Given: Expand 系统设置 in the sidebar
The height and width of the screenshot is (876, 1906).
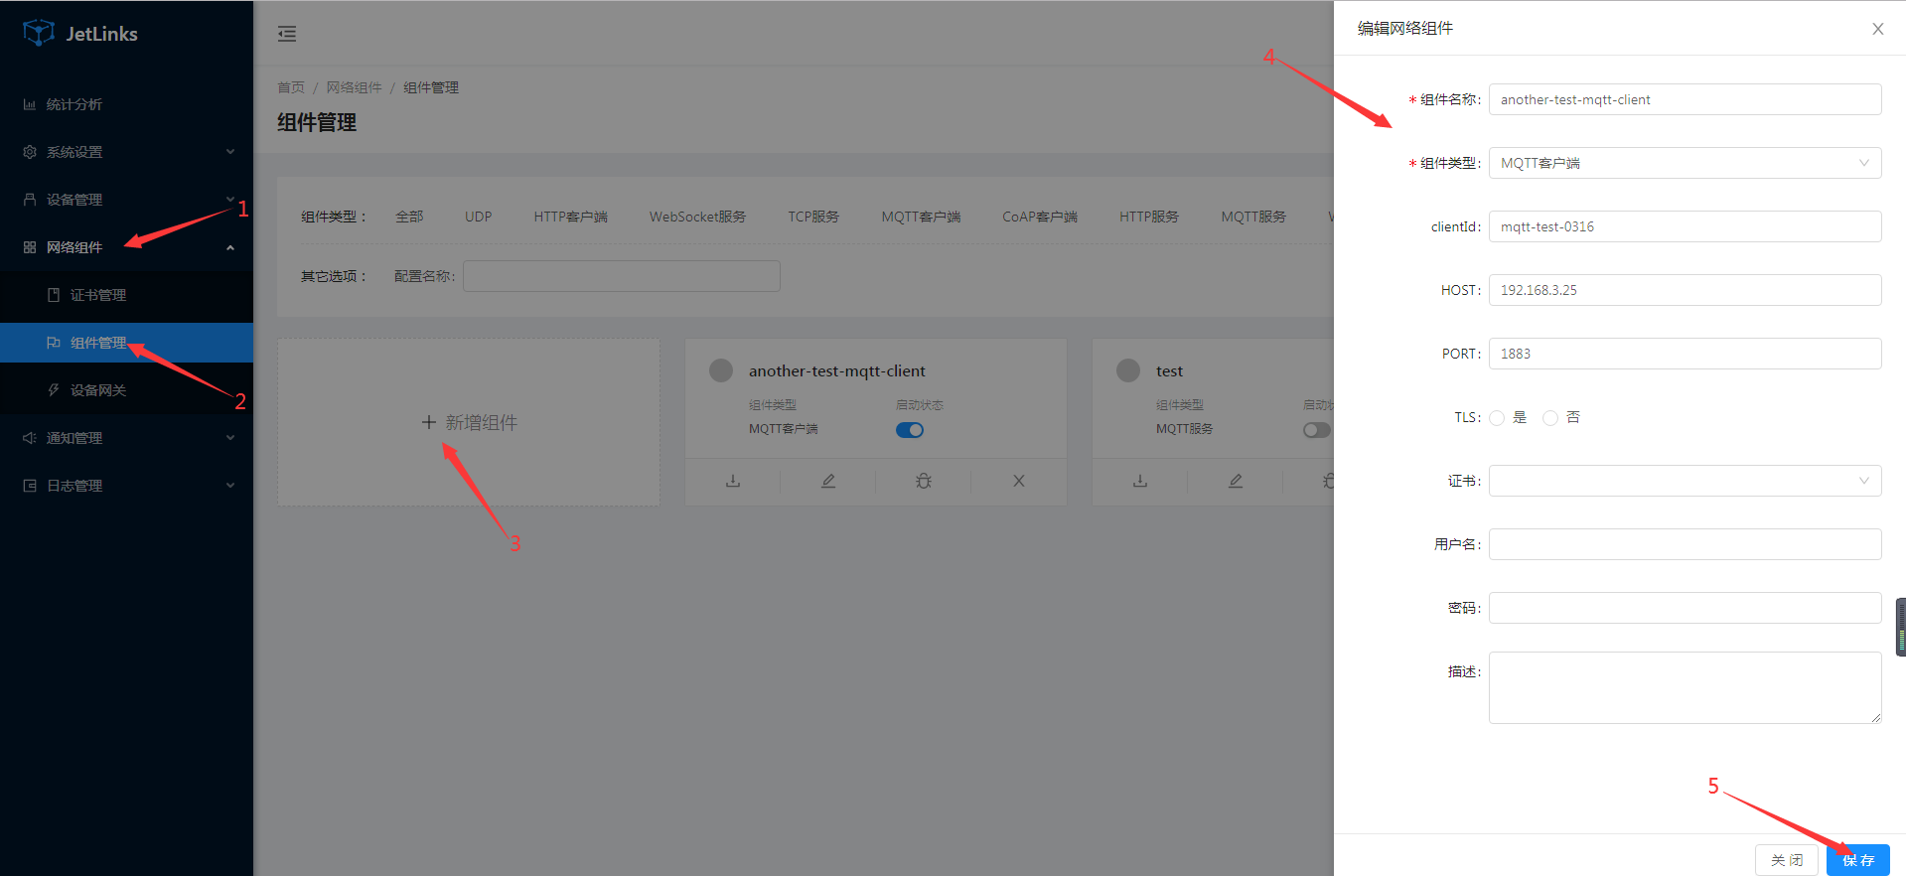Looking at the screenshot, I should pos(127,152).
